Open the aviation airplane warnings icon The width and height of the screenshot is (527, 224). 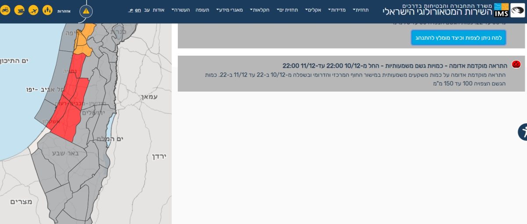(x=33, y=10)
